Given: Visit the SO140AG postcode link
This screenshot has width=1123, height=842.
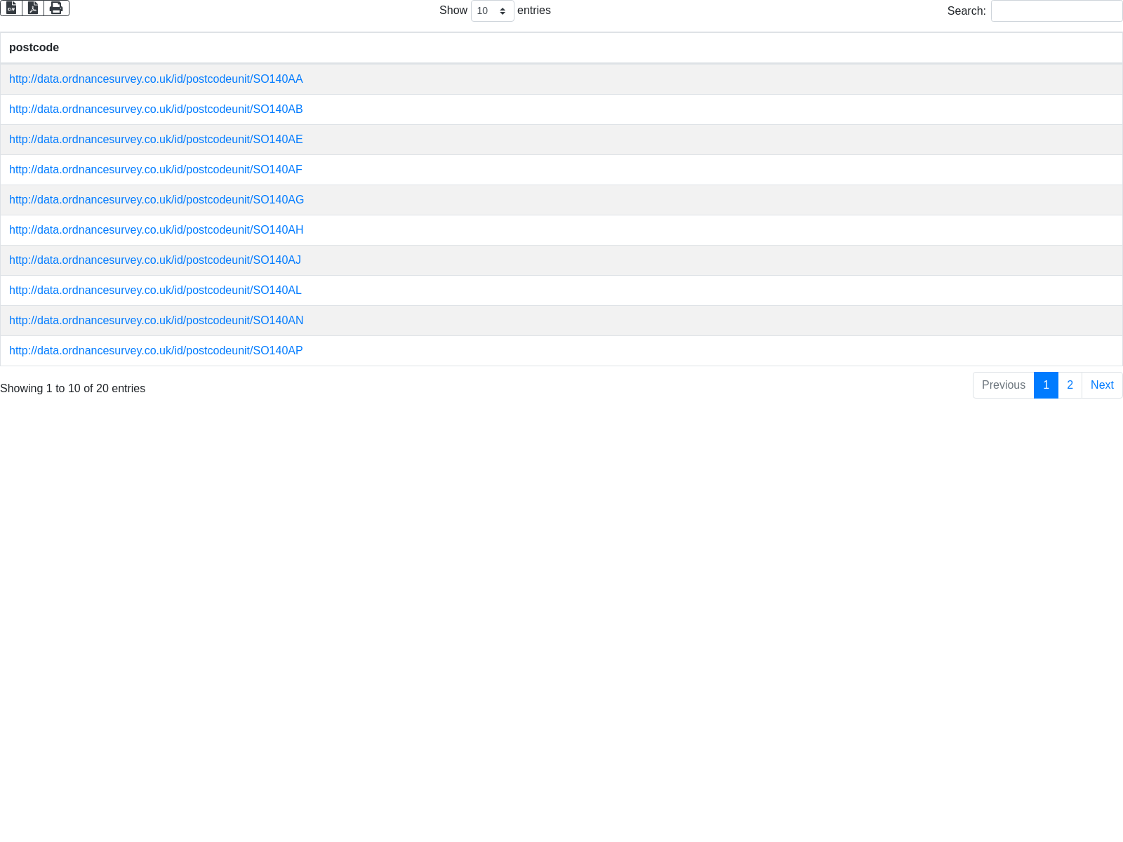Looking at the screenshot, I should 157,200.
